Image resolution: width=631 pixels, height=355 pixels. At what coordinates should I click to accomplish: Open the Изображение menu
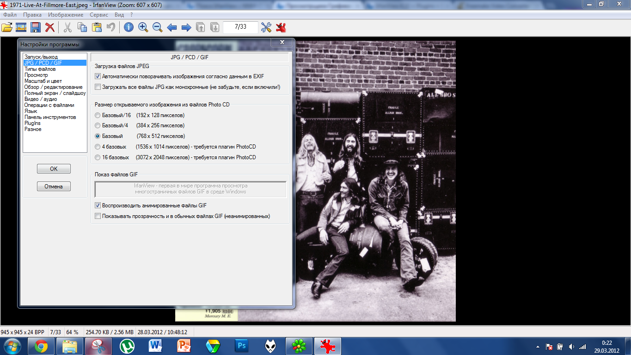[66, 15]
